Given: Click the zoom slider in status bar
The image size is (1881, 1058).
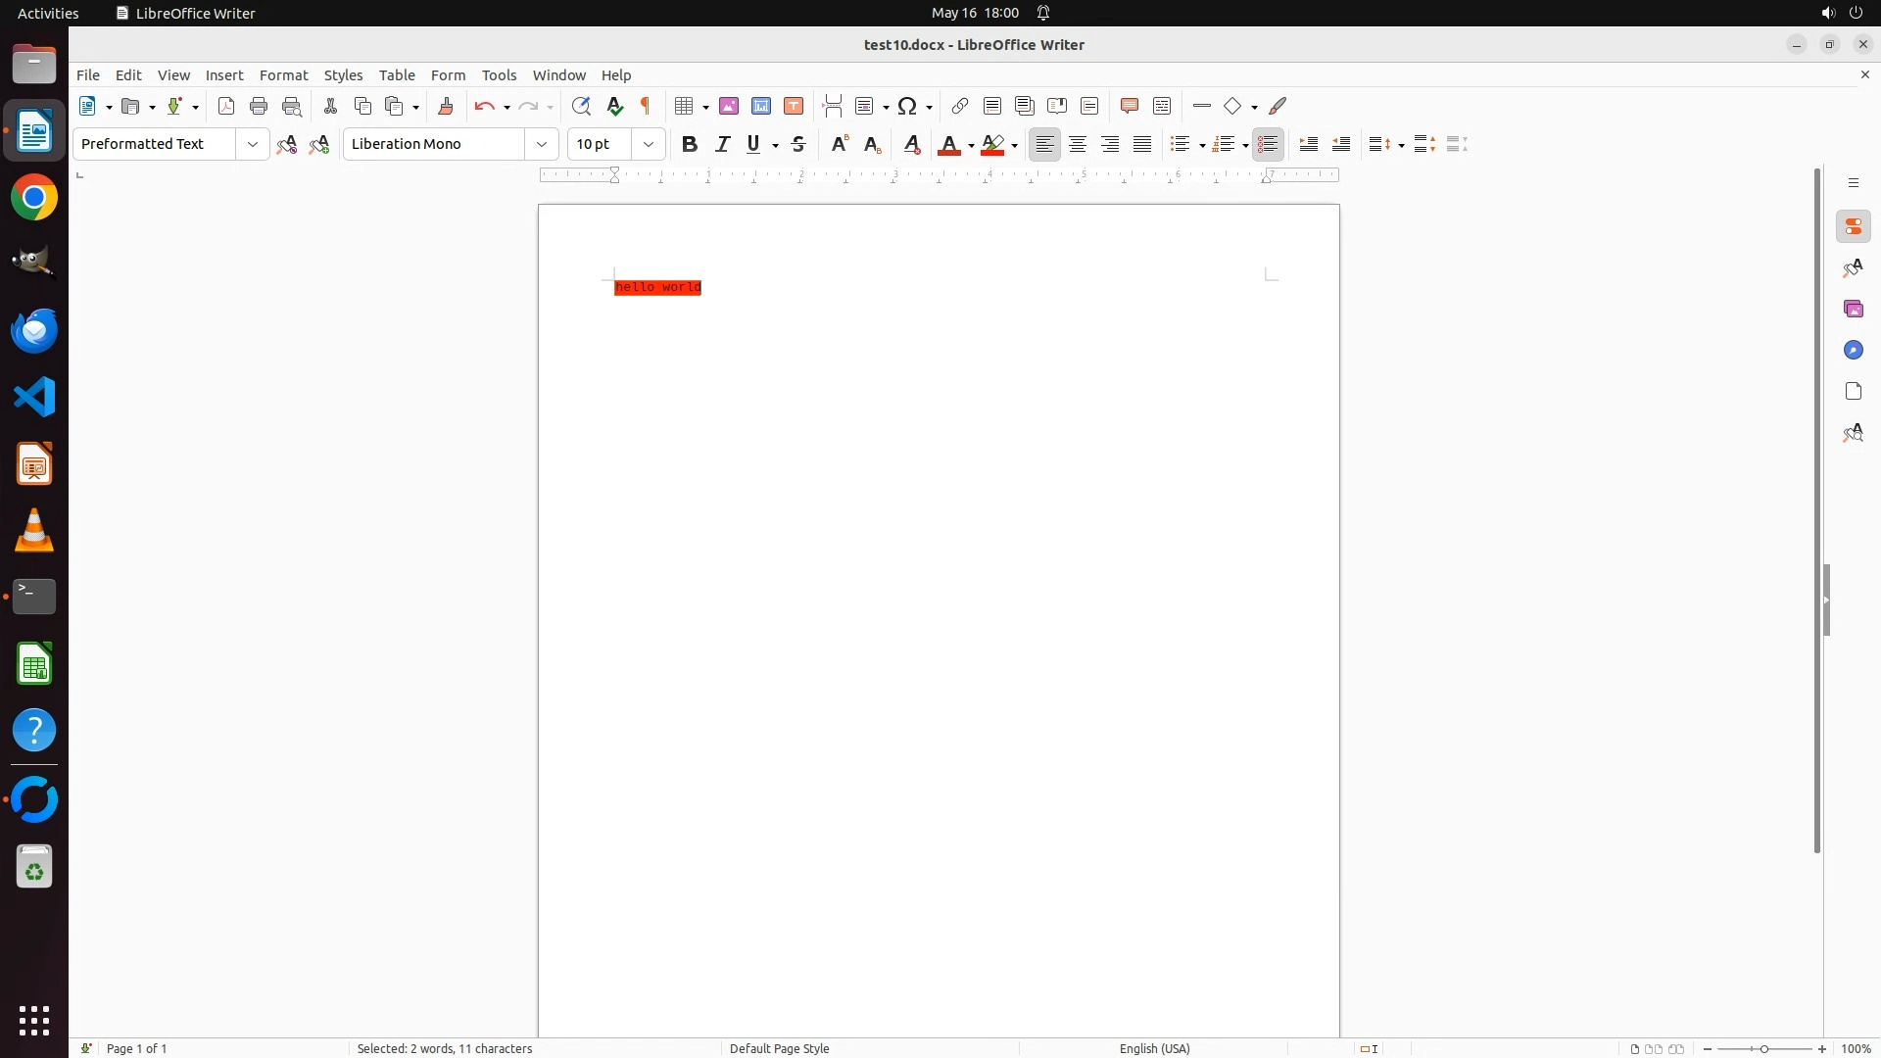Looking at the screenshot, I should point(1764,1048).
